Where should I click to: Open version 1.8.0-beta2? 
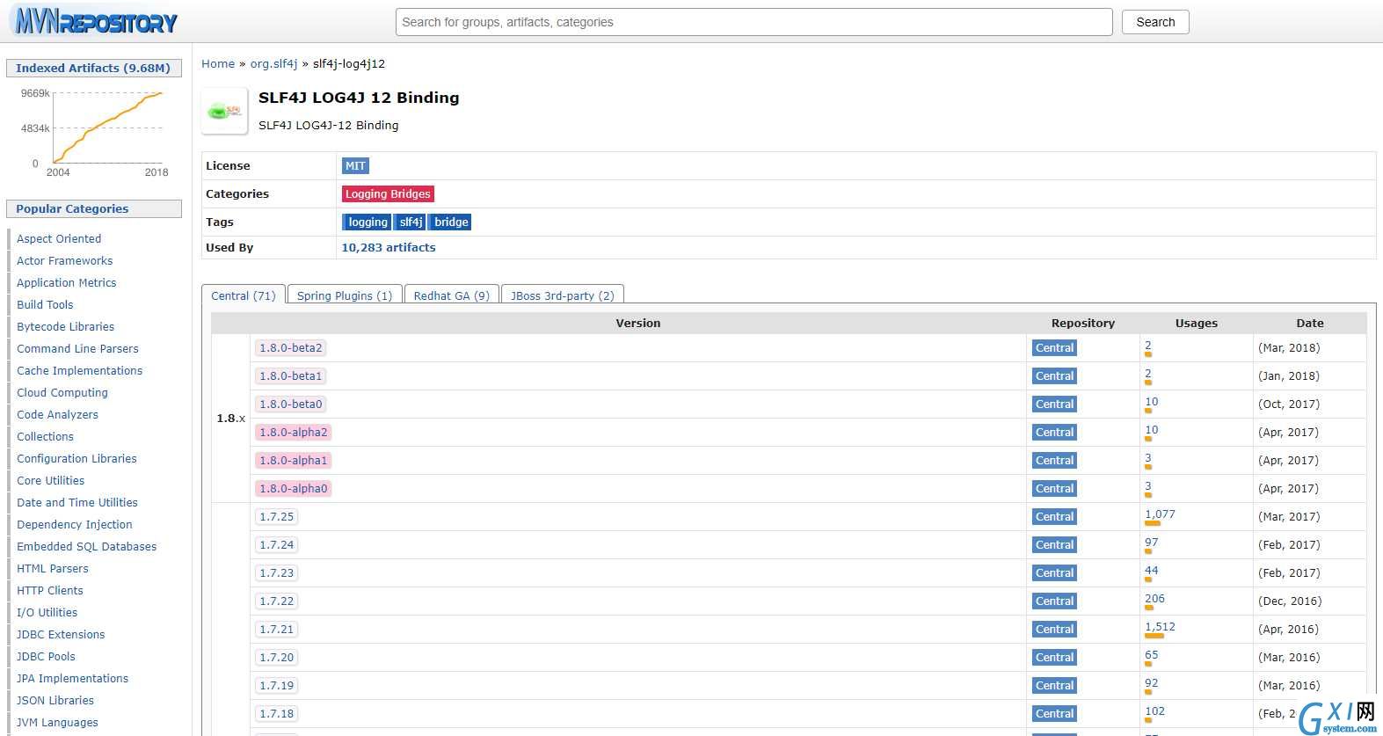pyautogui.click(x=291, y=348)
